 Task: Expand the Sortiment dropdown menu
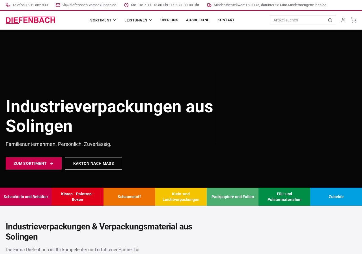(x=103, y=20)
